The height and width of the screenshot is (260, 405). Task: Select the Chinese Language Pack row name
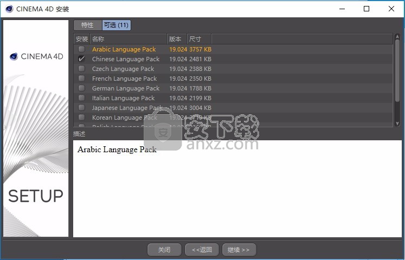coord(126,59)
